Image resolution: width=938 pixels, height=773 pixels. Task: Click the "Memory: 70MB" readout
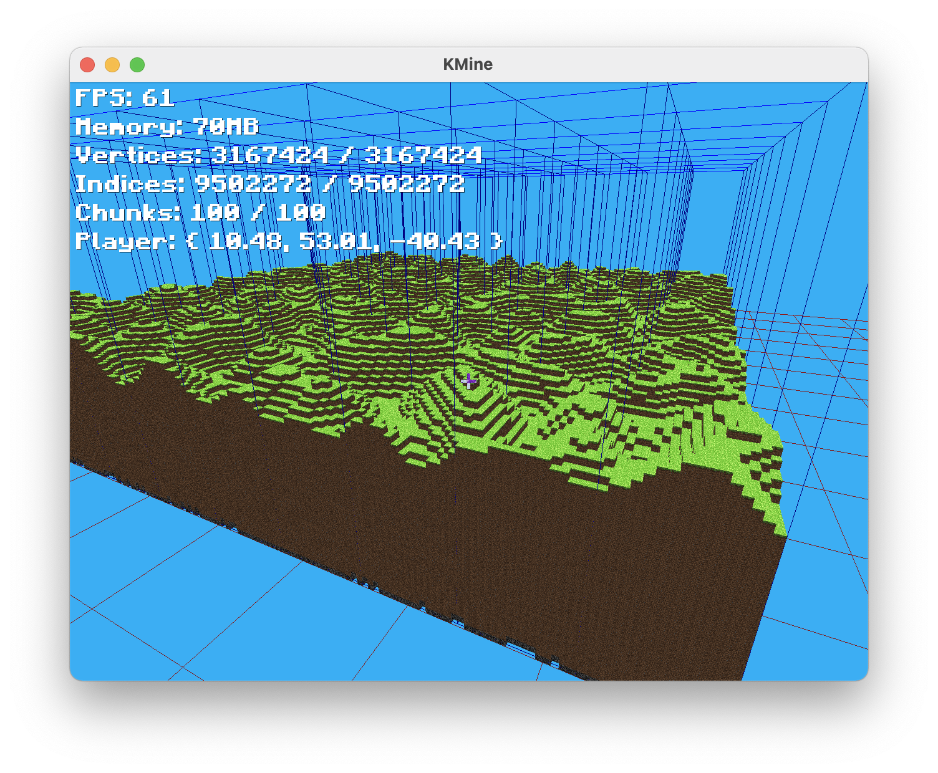pyautogui.click(x=167, y=127)
